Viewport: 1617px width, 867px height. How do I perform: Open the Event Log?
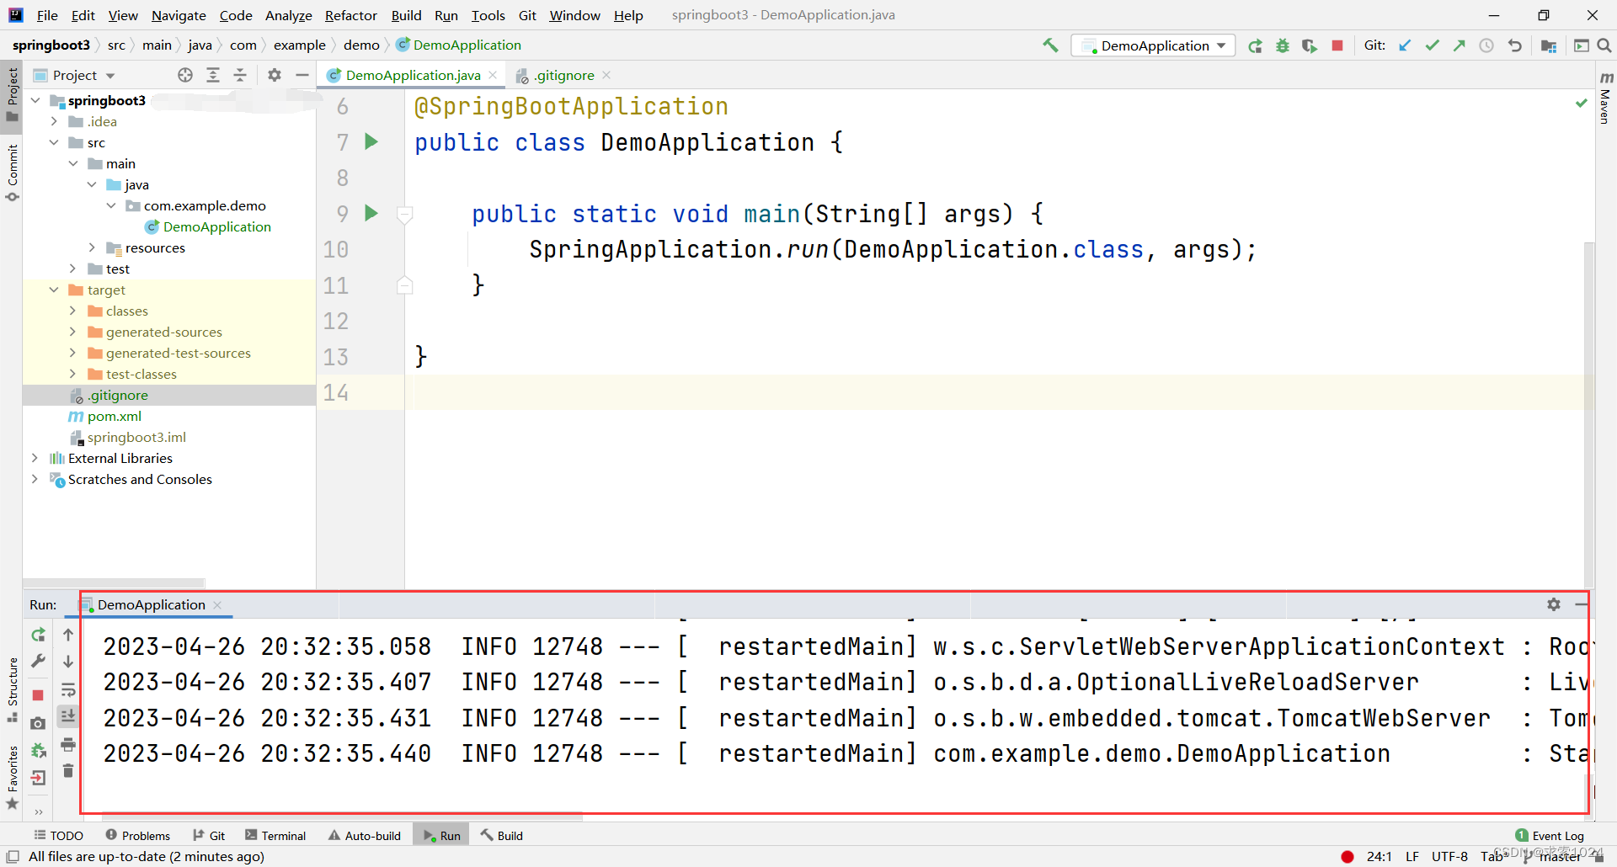coord(1550,836)
